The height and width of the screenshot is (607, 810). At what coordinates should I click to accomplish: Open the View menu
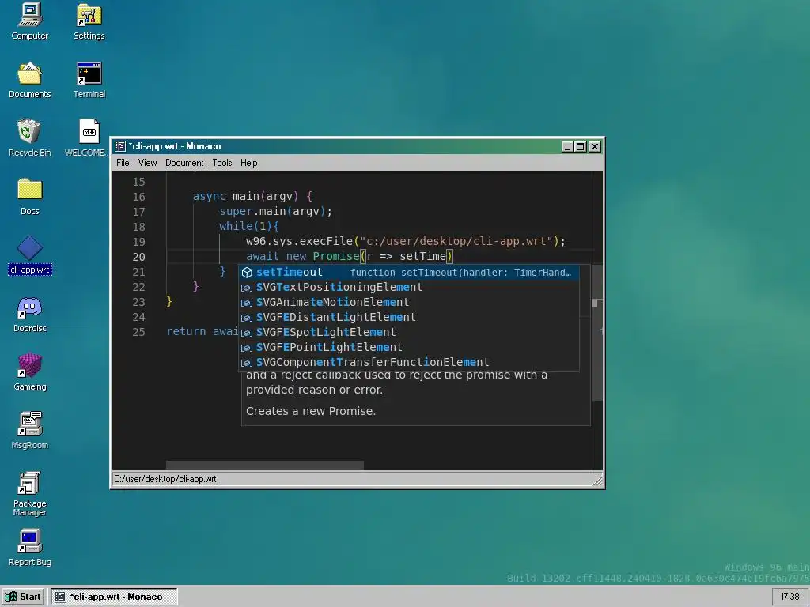(147, 163)
